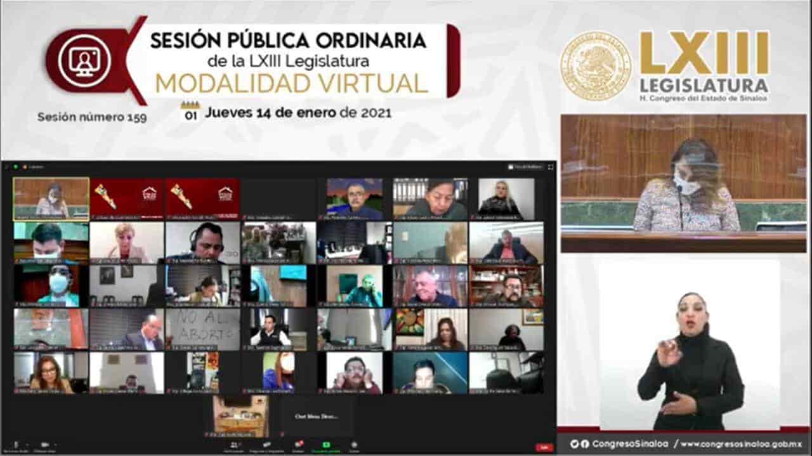Select blonde woman tile in second row
The width and height of the screenshot is (812, 456).
[x=127, y=242]
